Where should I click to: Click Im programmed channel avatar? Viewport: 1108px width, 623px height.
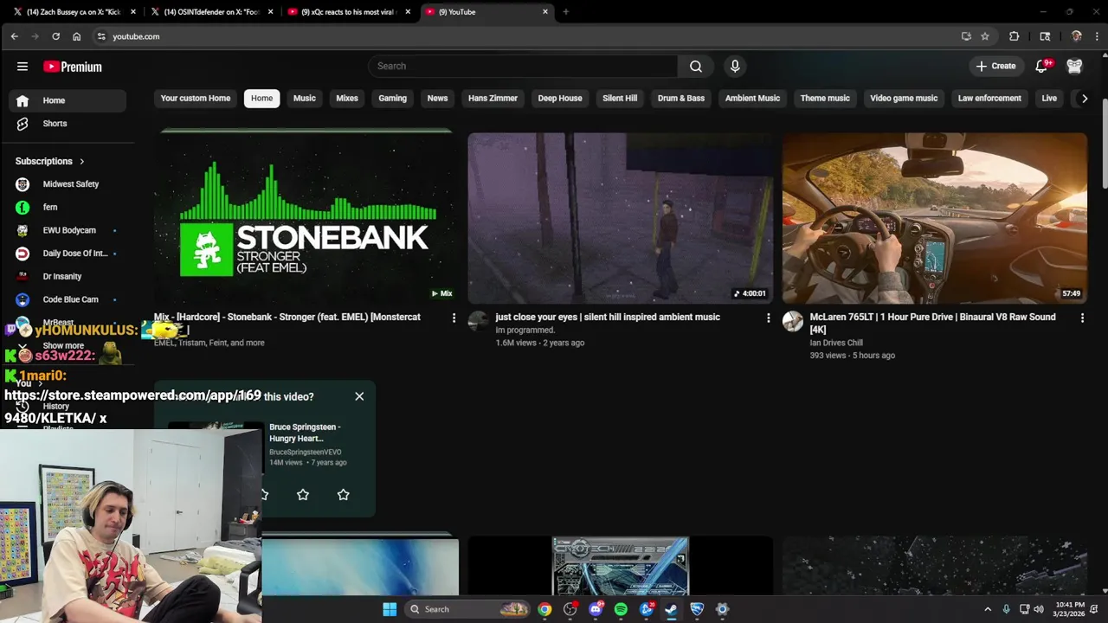479,322
